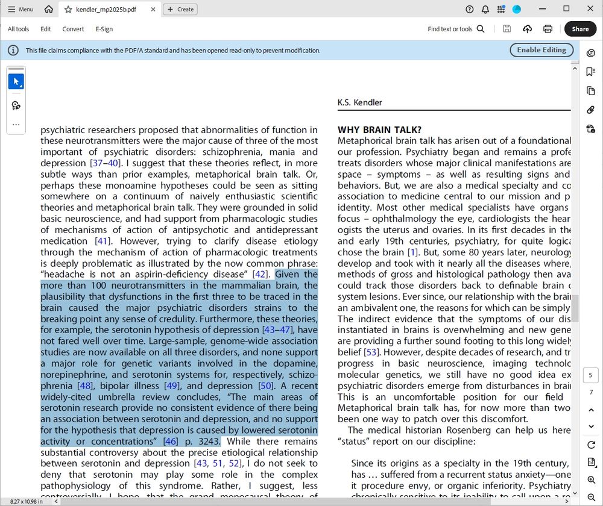Follow the citation link [37–40]

coord(106,163)
